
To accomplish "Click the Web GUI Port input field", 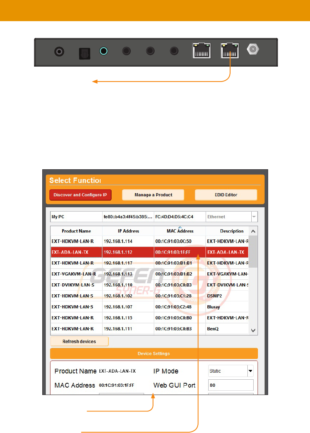I will 231,385.
